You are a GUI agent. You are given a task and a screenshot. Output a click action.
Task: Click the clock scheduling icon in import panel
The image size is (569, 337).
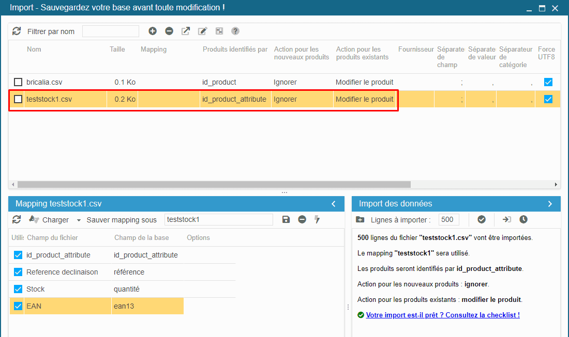click(x=523, y=219)
